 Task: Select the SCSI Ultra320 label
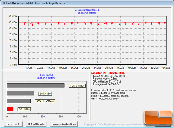click(x=77, y=86)
